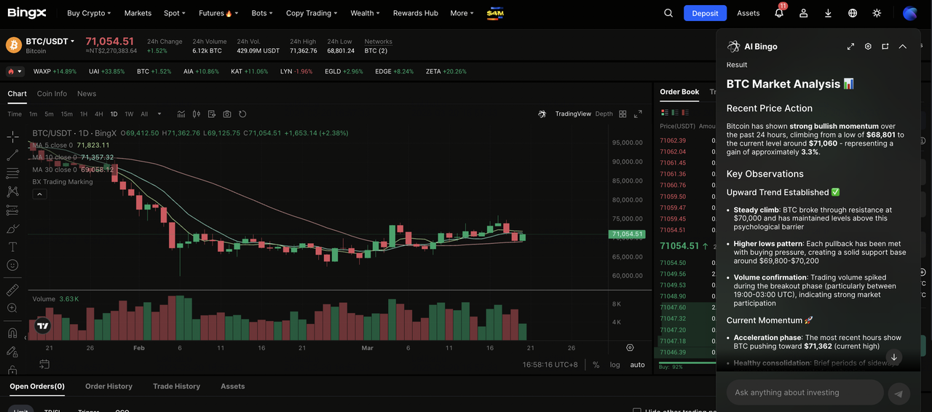Viewport: 932px width, 412px height.
Task: Collapse the indicator legend chevron
Action: pos(40,194)
